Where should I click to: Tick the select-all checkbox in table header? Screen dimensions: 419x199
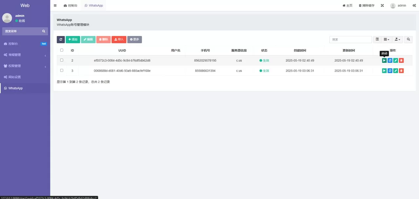point(62,50)
